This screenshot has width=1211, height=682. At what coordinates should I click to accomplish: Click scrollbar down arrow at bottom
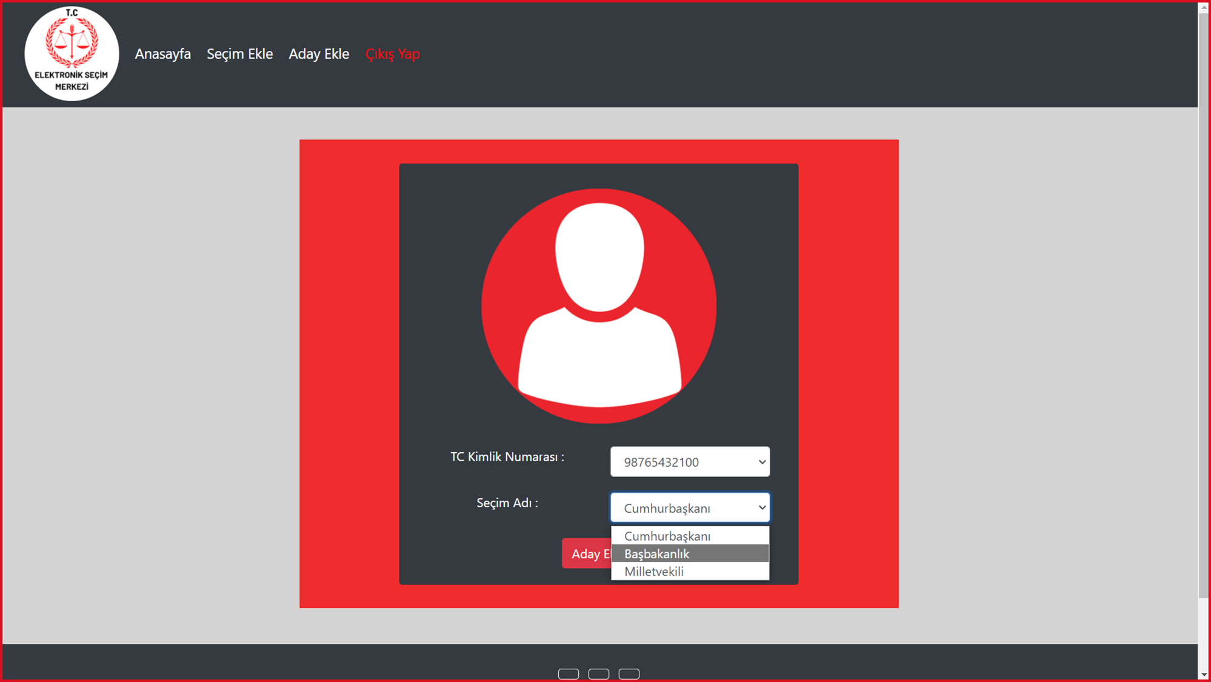[x=1204, y=675]
